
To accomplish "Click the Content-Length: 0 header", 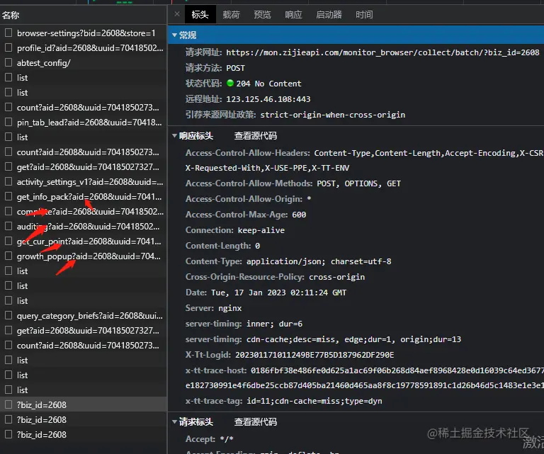I will click(x=222, y=246).
